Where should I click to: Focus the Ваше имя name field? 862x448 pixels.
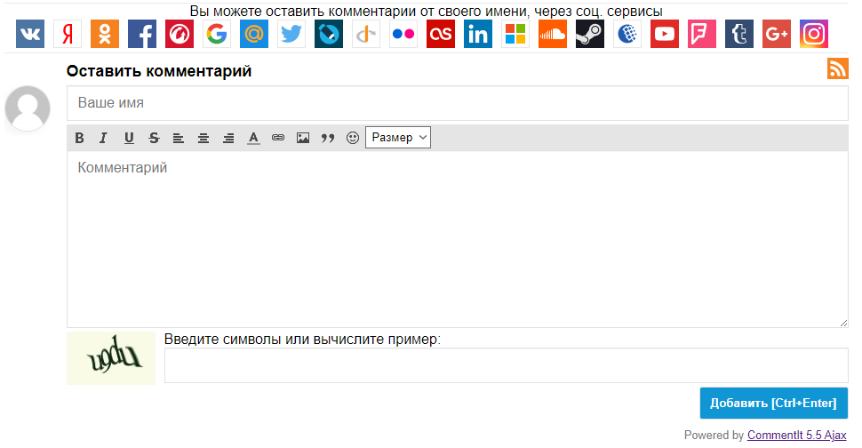point(457,103)
